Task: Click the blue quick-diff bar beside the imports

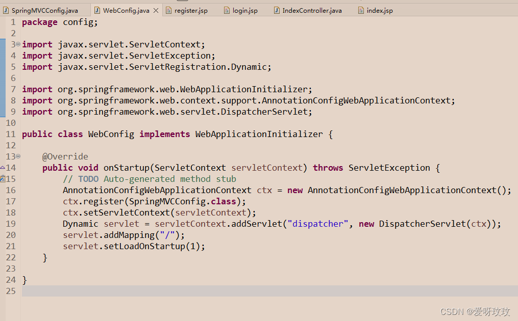Action: coord(3,76)
